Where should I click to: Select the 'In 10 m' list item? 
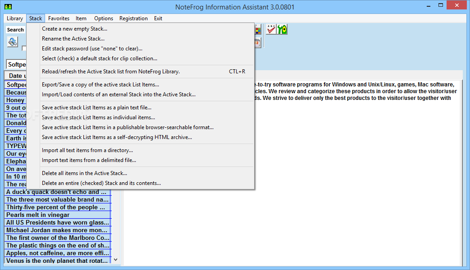click(16, 176)
